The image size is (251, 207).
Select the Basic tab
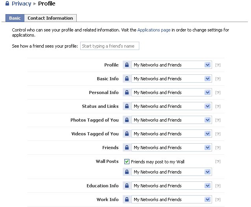15,18
